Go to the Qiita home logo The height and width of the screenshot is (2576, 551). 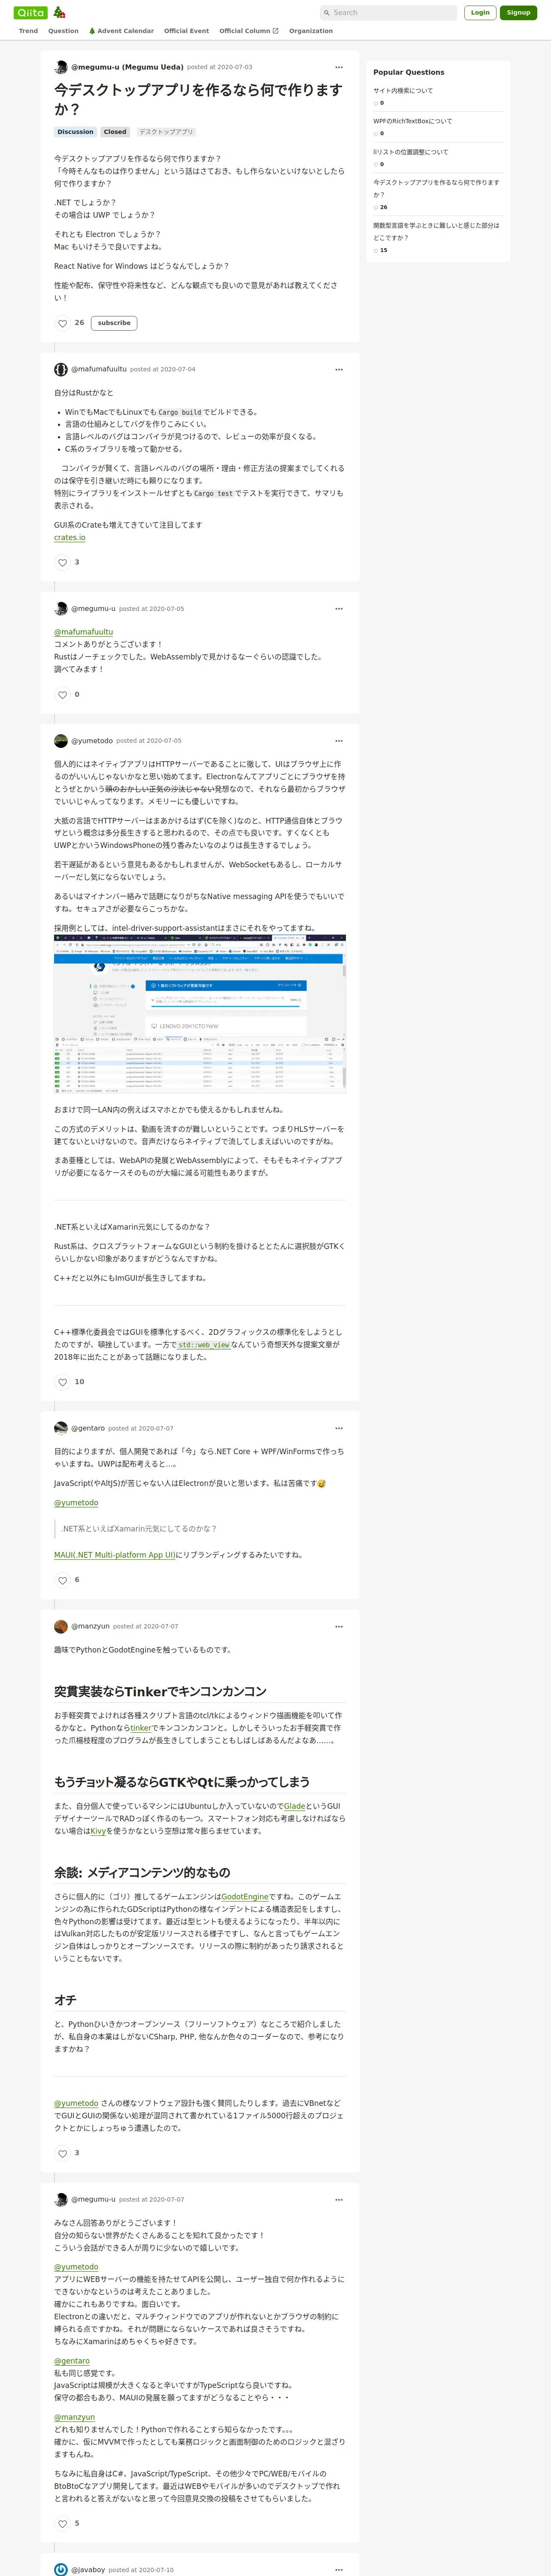(31, 13)
